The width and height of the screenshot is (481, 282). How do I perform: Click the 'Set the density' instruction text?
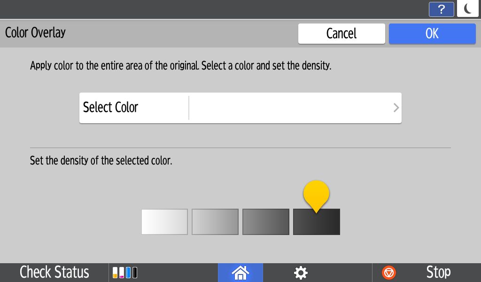[101, 161]
